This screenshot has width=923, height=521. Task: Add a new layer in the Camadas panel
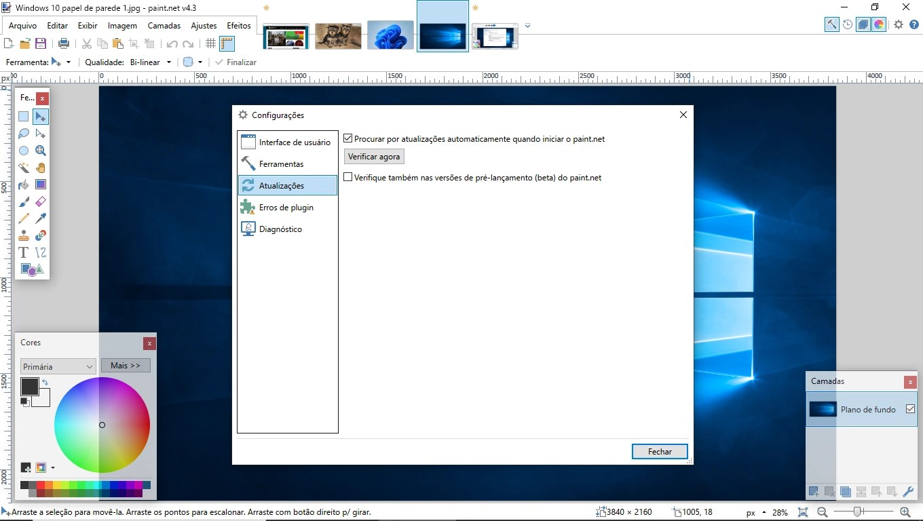tap(813, 490)
